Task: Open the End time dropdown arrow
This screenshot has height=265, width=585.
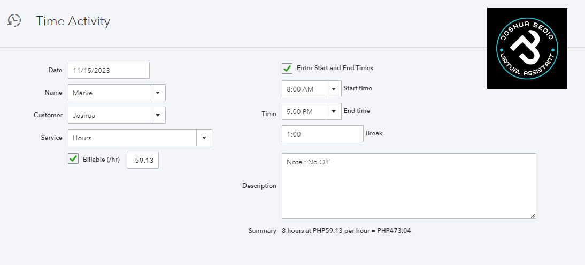Action: click(x=334, y=111)
